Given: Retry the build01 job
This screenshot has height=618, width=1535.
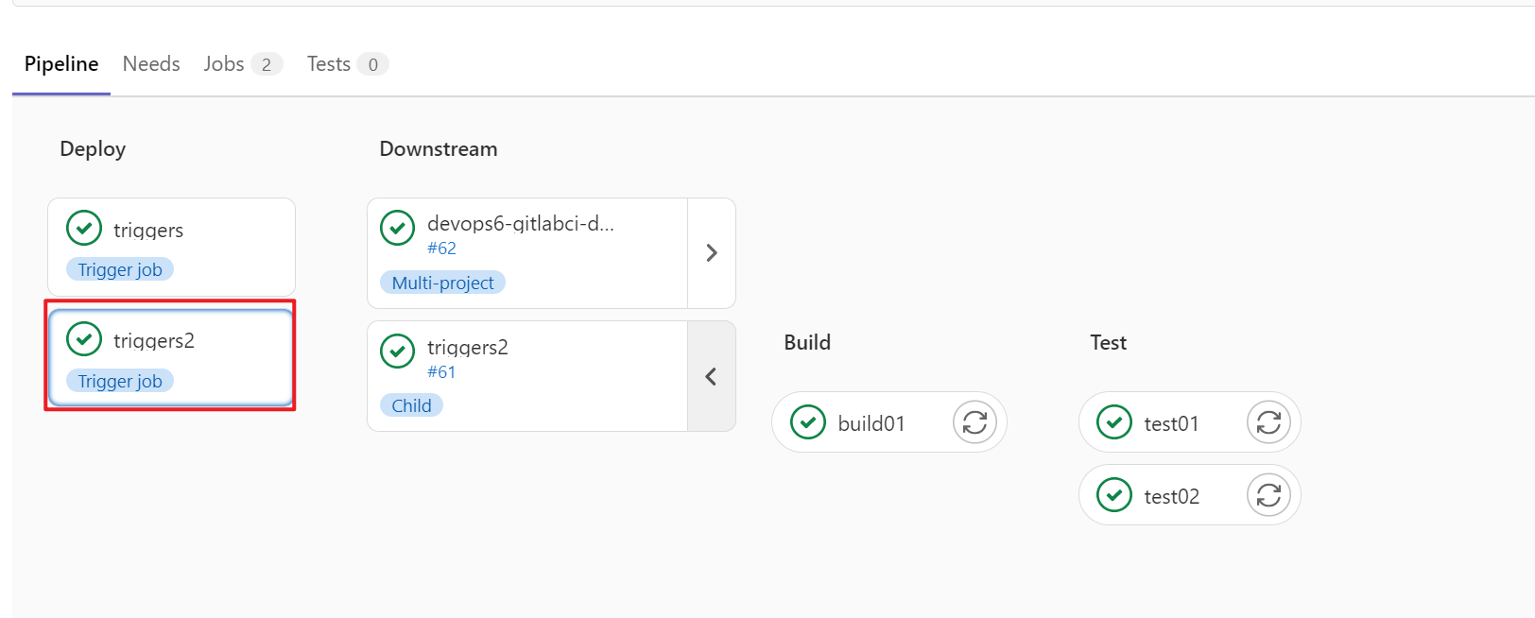Looking at the screenshot, I should click(974, 422).
